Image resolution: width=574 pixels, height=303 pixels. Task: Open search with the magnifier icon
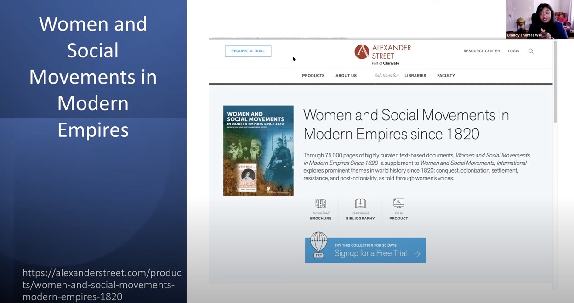tap(531, 51)
